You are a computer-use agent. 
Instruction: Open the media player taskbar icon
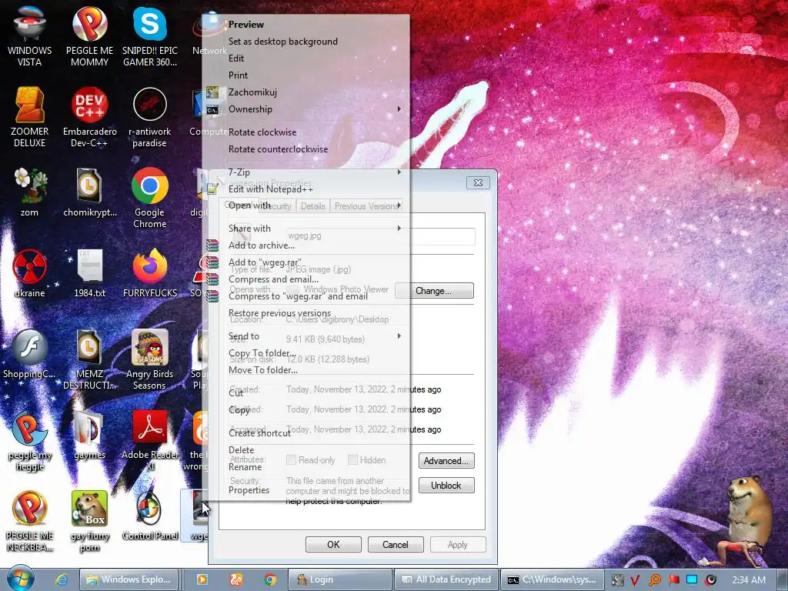pos(202,579)
